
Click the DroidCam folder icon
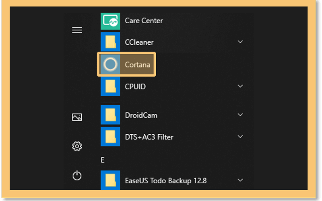110,115
